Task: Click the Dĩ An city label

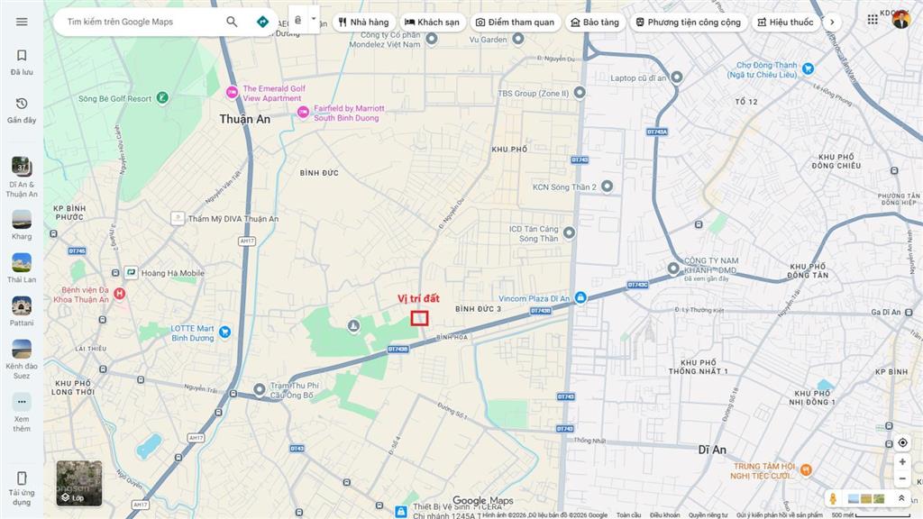Action: click(712, 450)
